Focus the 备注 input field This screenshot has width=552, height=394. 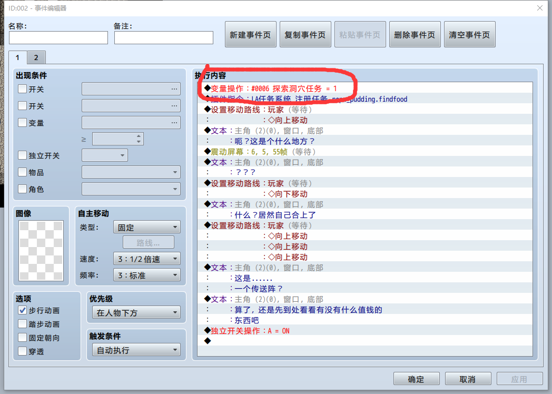point(164,38)
